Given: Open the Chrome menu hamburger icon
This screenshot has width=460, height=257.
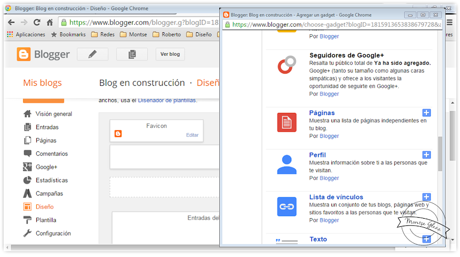Looking at the screenshot, I should tap(449, 22).
